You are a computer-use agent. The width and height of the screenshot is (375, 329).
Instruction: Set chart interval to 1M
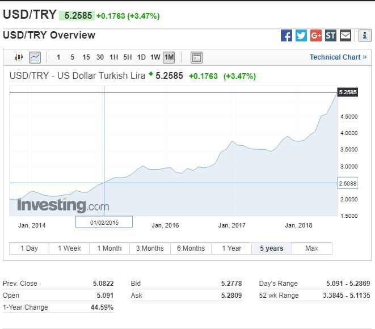pyautogui.click(x=168, y=57)
